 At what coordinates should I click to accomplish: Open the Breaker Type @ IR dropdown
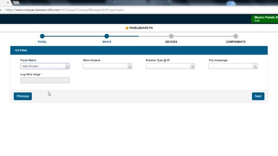click(x=170, y=66)
